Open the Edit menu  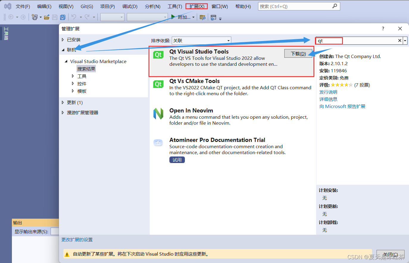[44, 6]
